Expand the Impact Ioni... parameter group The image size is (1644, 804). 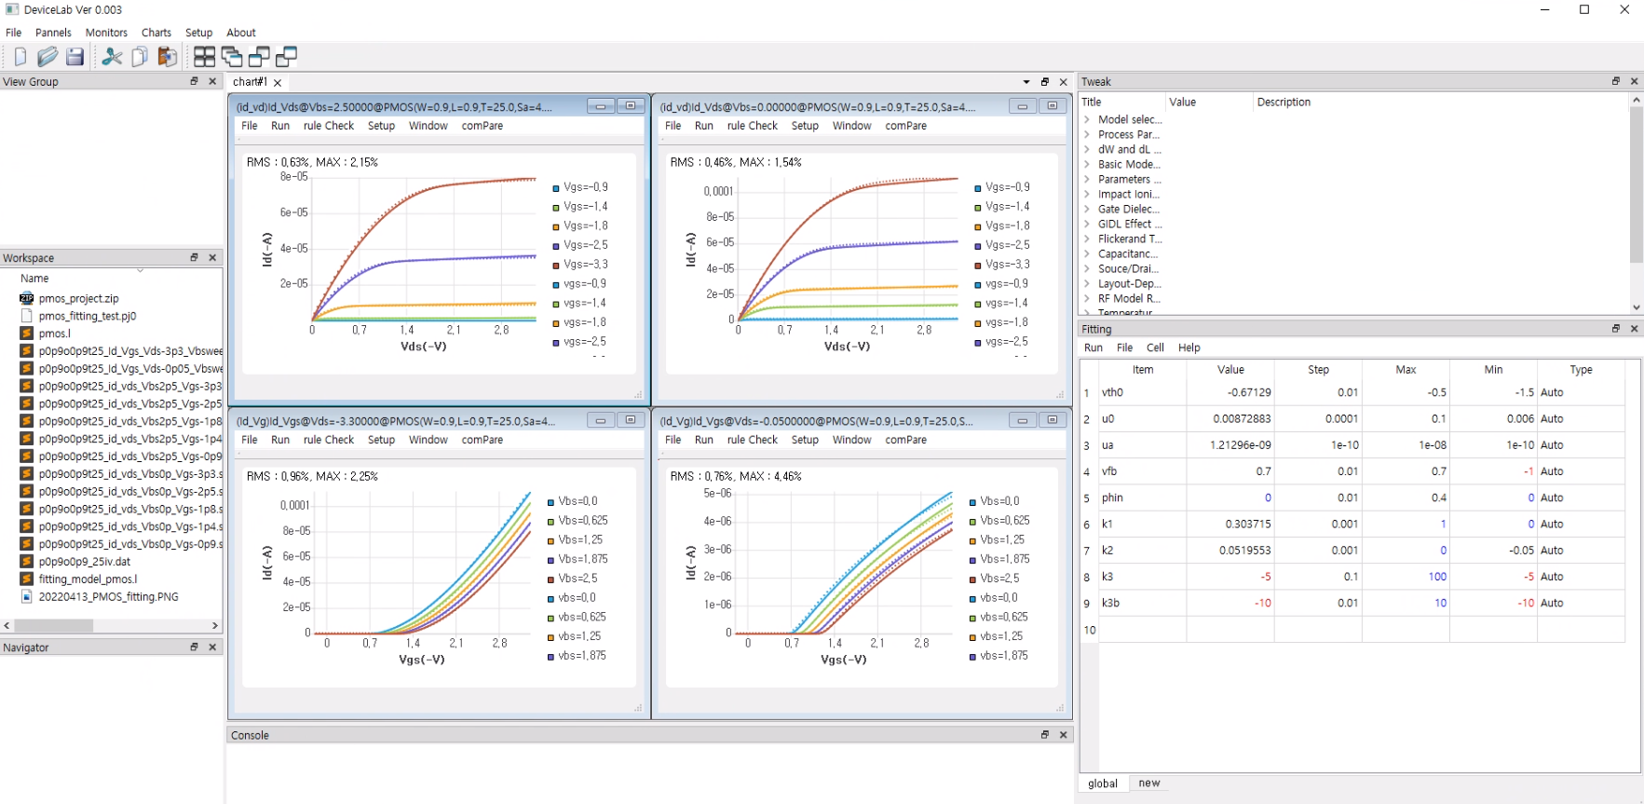pyautogui.click(x=1087, y=194)
